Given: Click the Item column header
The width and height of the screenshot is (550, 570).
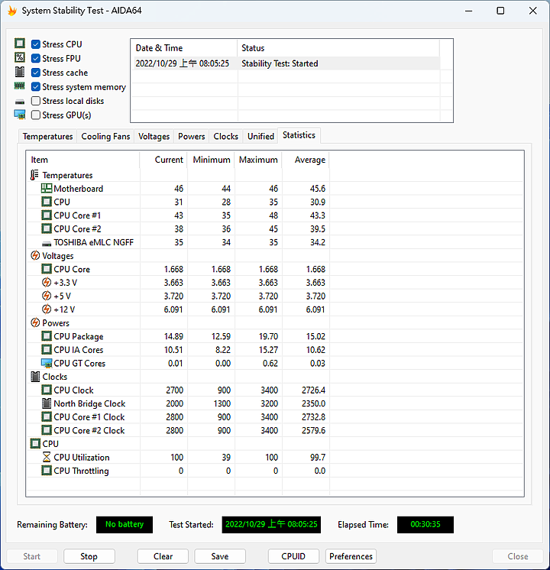Looking at the screenshot, I should tap(82, 160).
